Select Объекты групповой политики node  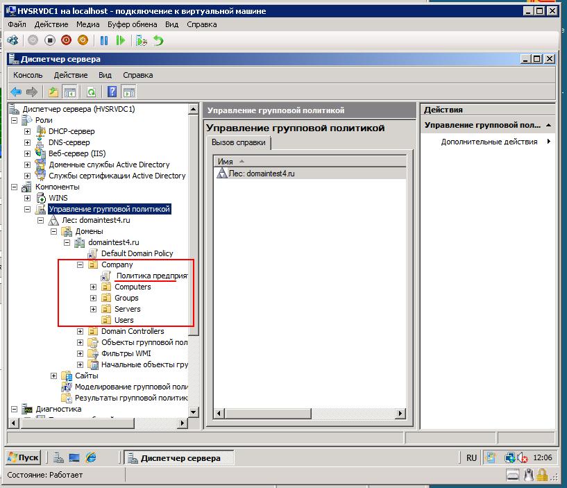point(144,342)
